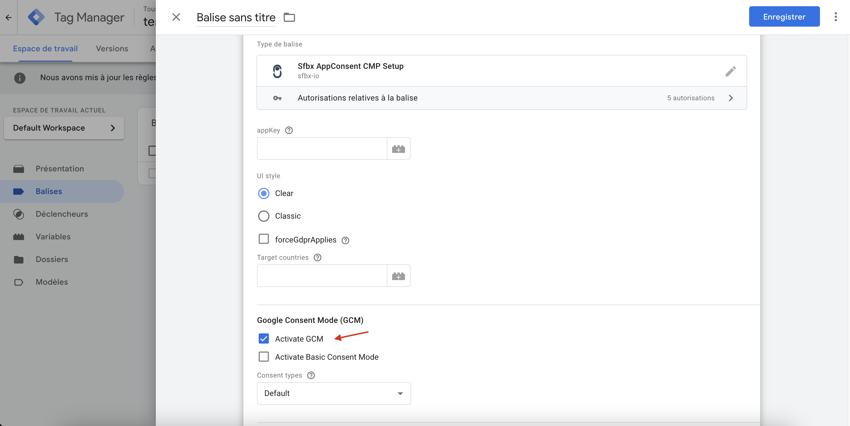
Task: Open Dossiers from the sidebar
Action: coord(52,259)
